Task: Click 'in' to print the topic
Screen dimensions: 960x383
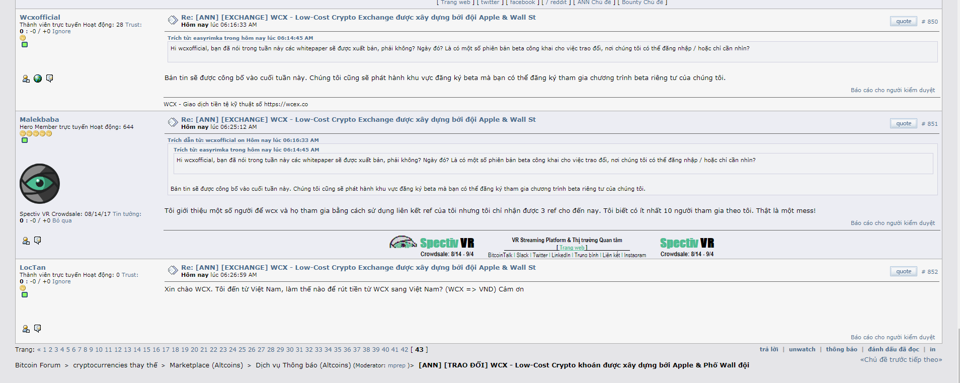Action: (x=932, y=349)
